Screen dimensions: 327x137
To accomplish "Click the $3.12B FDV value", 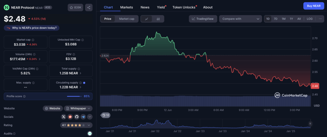I will coord(71,59).
